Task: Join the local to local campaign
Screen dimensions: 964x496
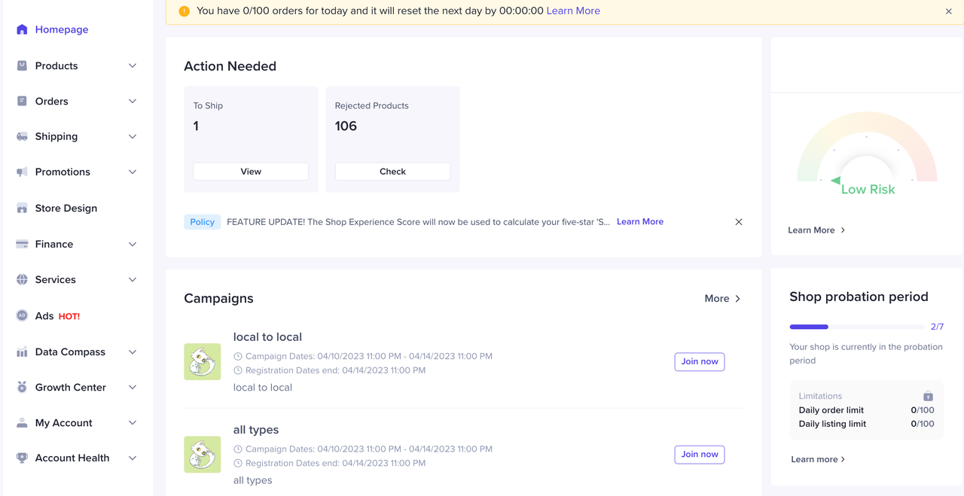Action: pyautogui.click(x=699, y=361)
